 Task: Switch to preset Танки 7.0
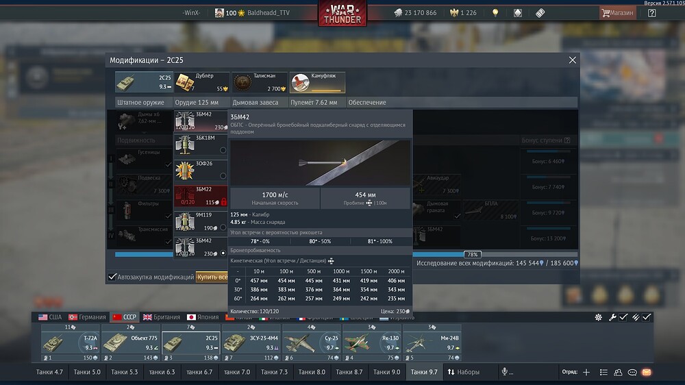[x=237, y=372]
